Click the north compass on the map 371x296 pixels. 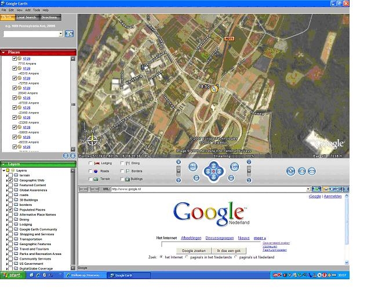(91, 139)
